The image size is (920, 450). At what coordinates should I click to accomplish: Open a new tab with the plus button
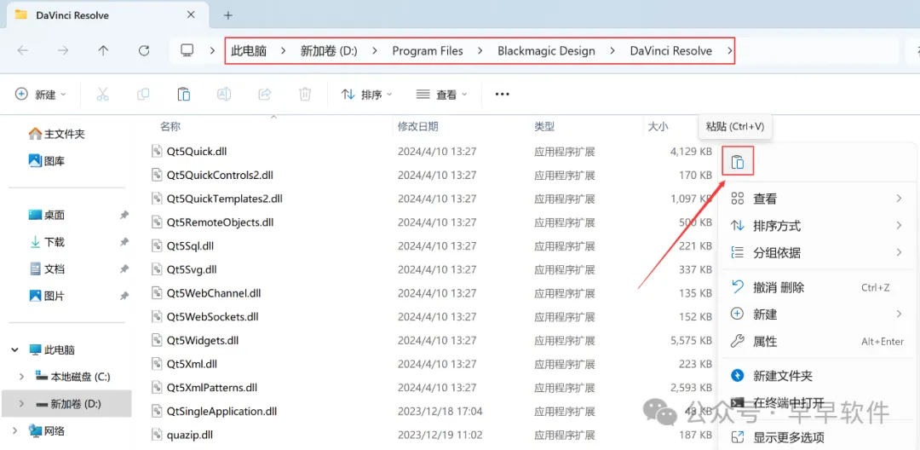228,15
